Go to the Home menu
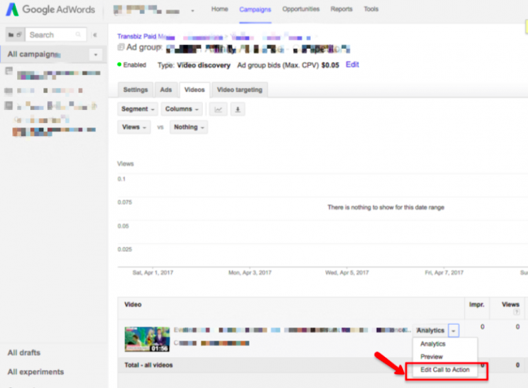528x388 pixels. coord(219,9)
